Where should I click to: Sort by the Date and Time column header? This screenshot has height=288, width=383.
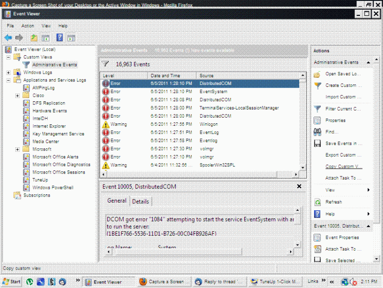[172, 76]
